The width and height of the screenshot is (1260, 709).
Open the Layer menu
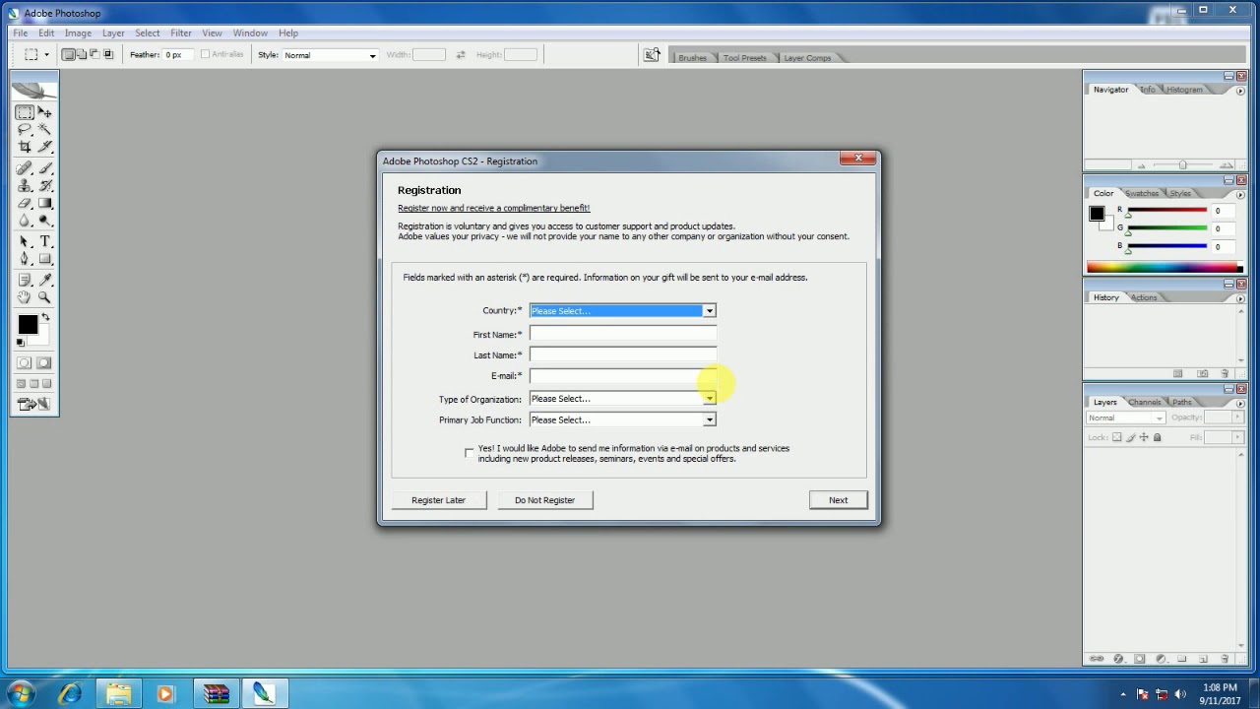(113, 32)
